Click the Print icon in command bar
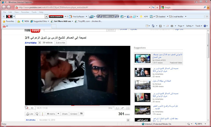Screen dimensions: 211x127 tap(172, 26)
